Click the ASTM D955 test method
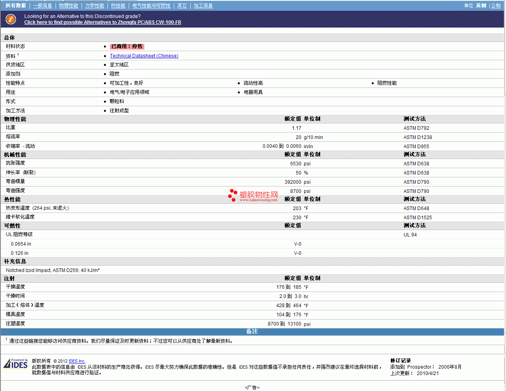 click(x=416, y=147)
